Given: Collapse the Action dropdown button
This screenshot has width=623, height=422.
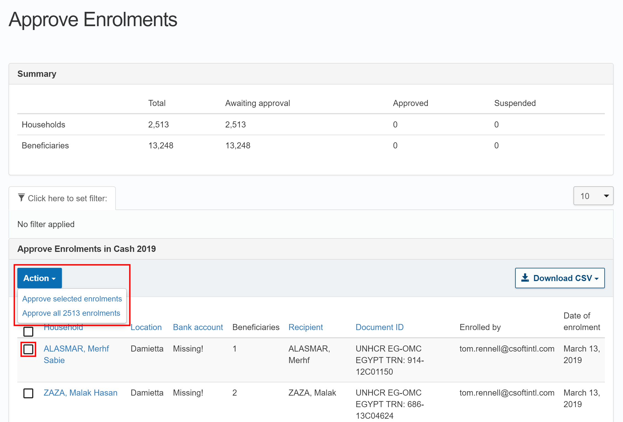Looking at the screenshot, I should [40, 278].
